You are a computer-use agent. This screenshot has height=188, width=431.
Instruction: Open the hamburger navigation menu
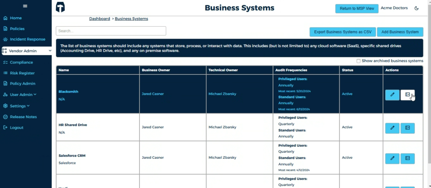[25, 6]
